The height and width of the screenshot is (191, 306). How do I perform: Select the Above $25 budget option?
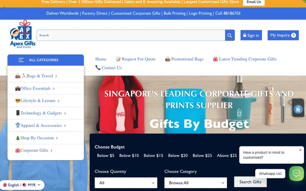227,156
